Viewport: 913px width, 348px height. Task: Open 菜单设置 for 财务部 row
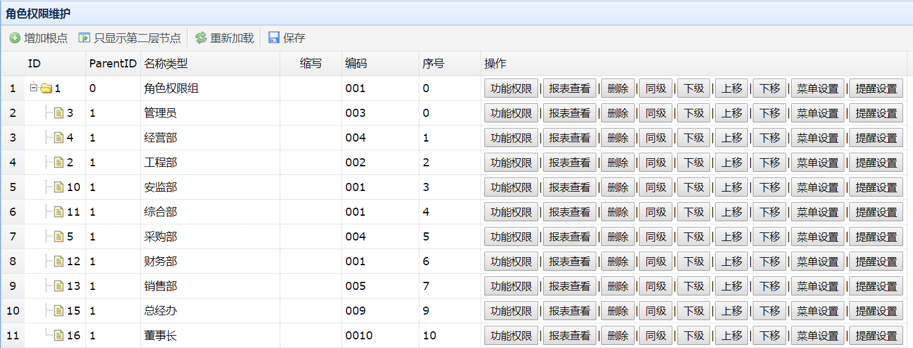click(x=817, y=261)
